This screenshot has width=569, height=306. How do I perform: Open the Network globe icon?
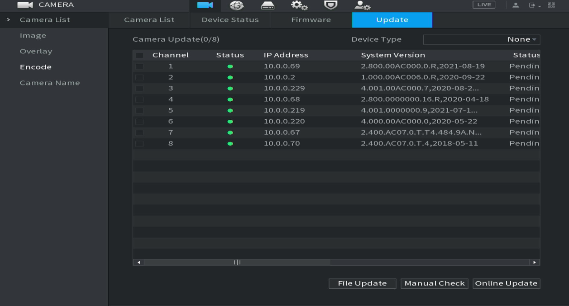coord(238,5)
